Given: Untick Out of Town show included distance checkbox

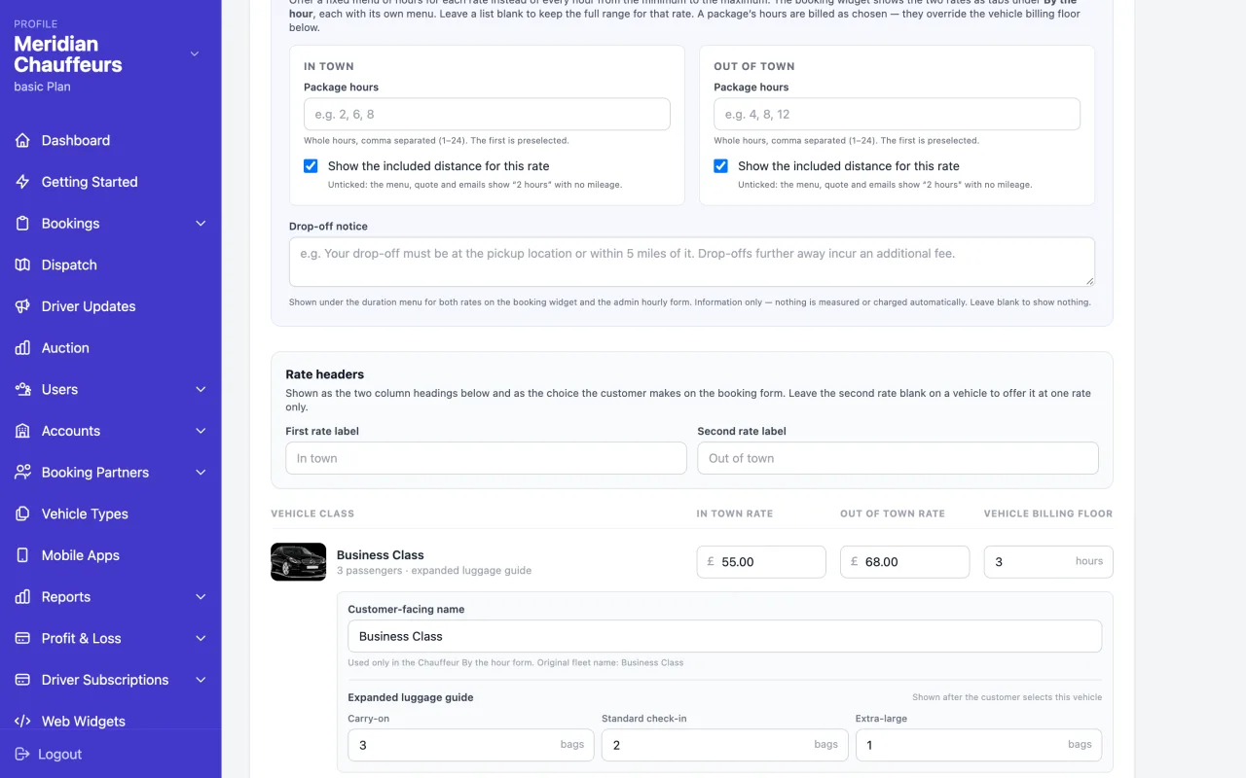Looking at the screenshot, I should [x=720, y=166].
